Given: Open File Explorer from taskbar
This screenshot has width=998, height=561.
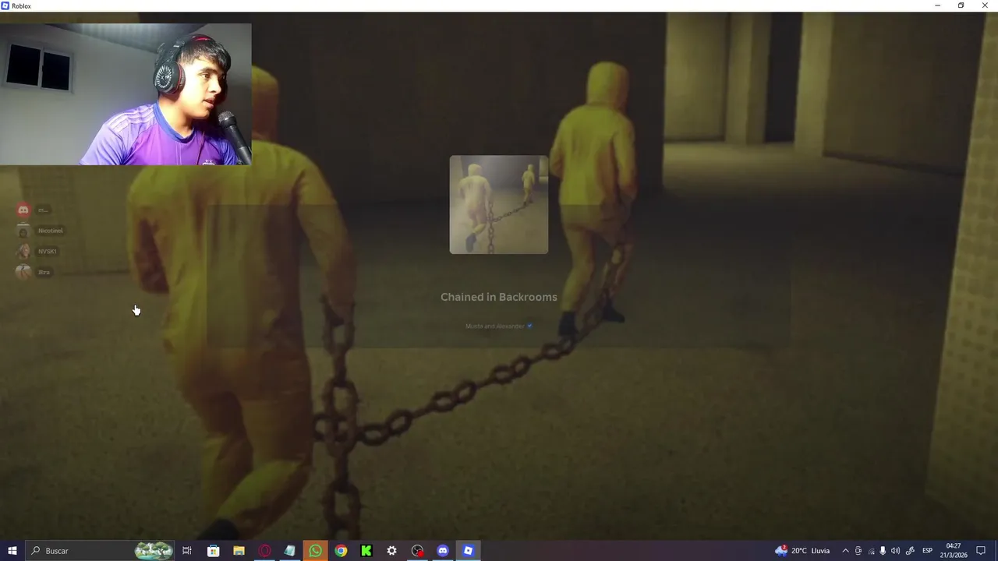Looking at the screenshot, I should [x=239, y=551].
